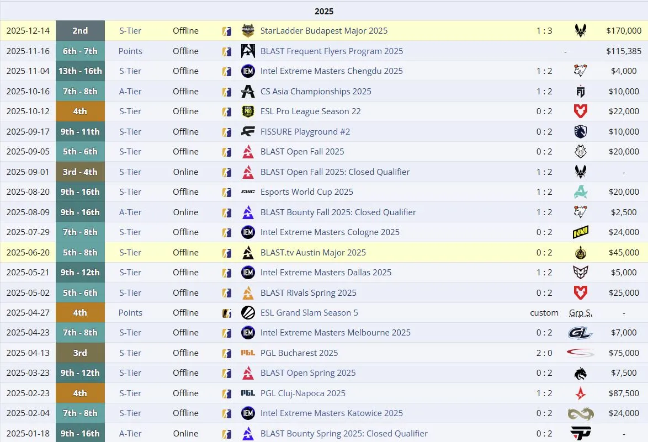Open CS Asia Championships 2025 link

[x=316, y=91]
